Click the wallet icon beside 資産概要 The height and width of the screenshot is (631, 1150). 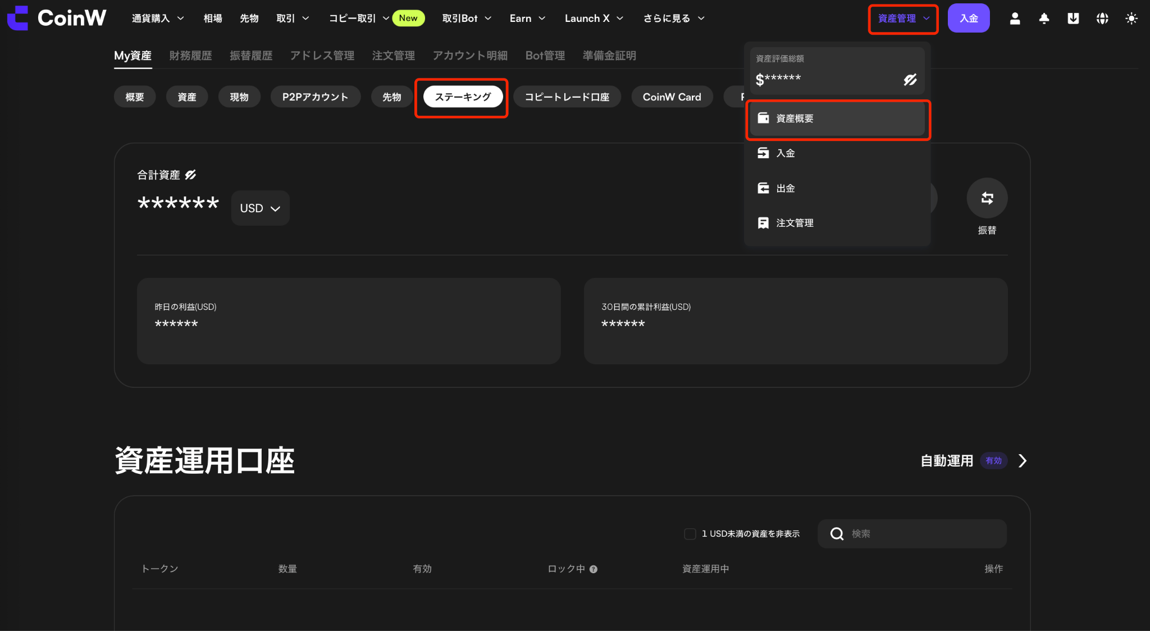(763, 118)
